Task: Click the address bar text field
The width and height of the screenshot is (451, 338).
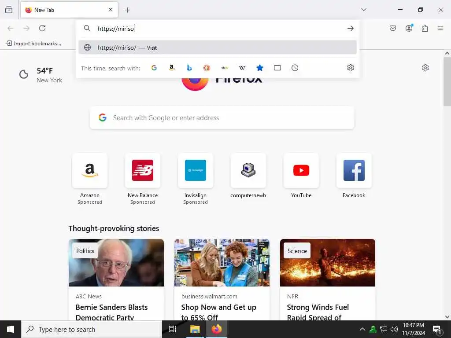Action: tap(218, 29)
